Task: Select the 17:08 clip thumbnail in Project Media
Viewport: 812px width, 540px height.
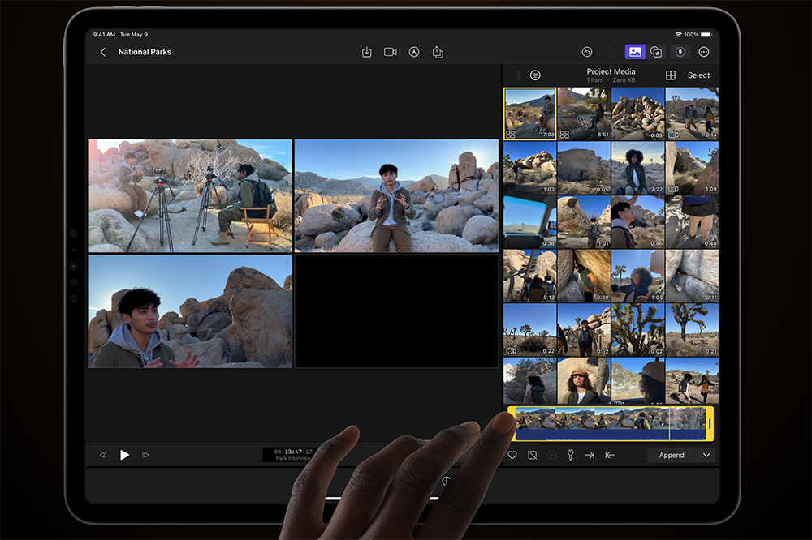Action: coord(529,112)
